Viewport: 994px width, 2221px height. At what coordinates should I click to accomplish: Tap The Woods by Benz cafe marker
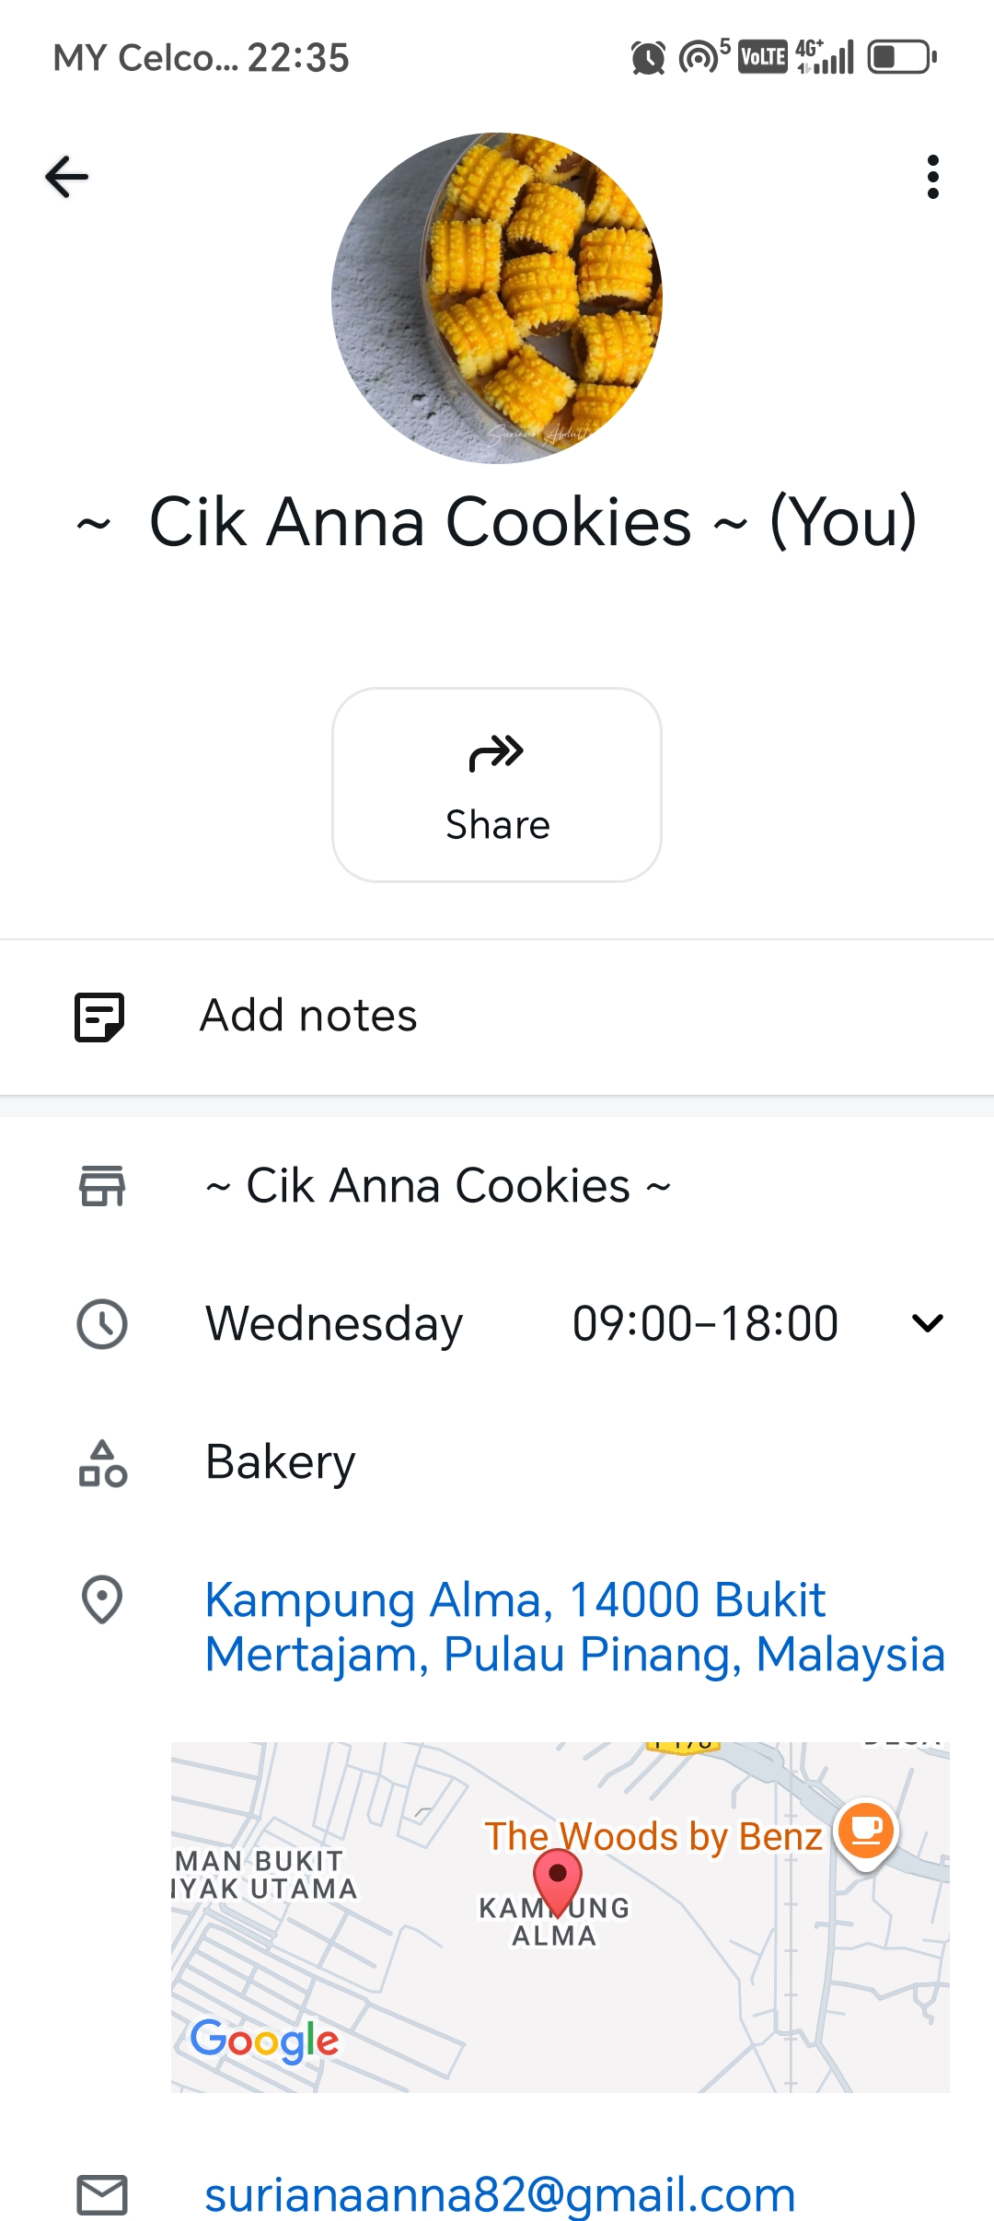click(x=865, y=1831)
